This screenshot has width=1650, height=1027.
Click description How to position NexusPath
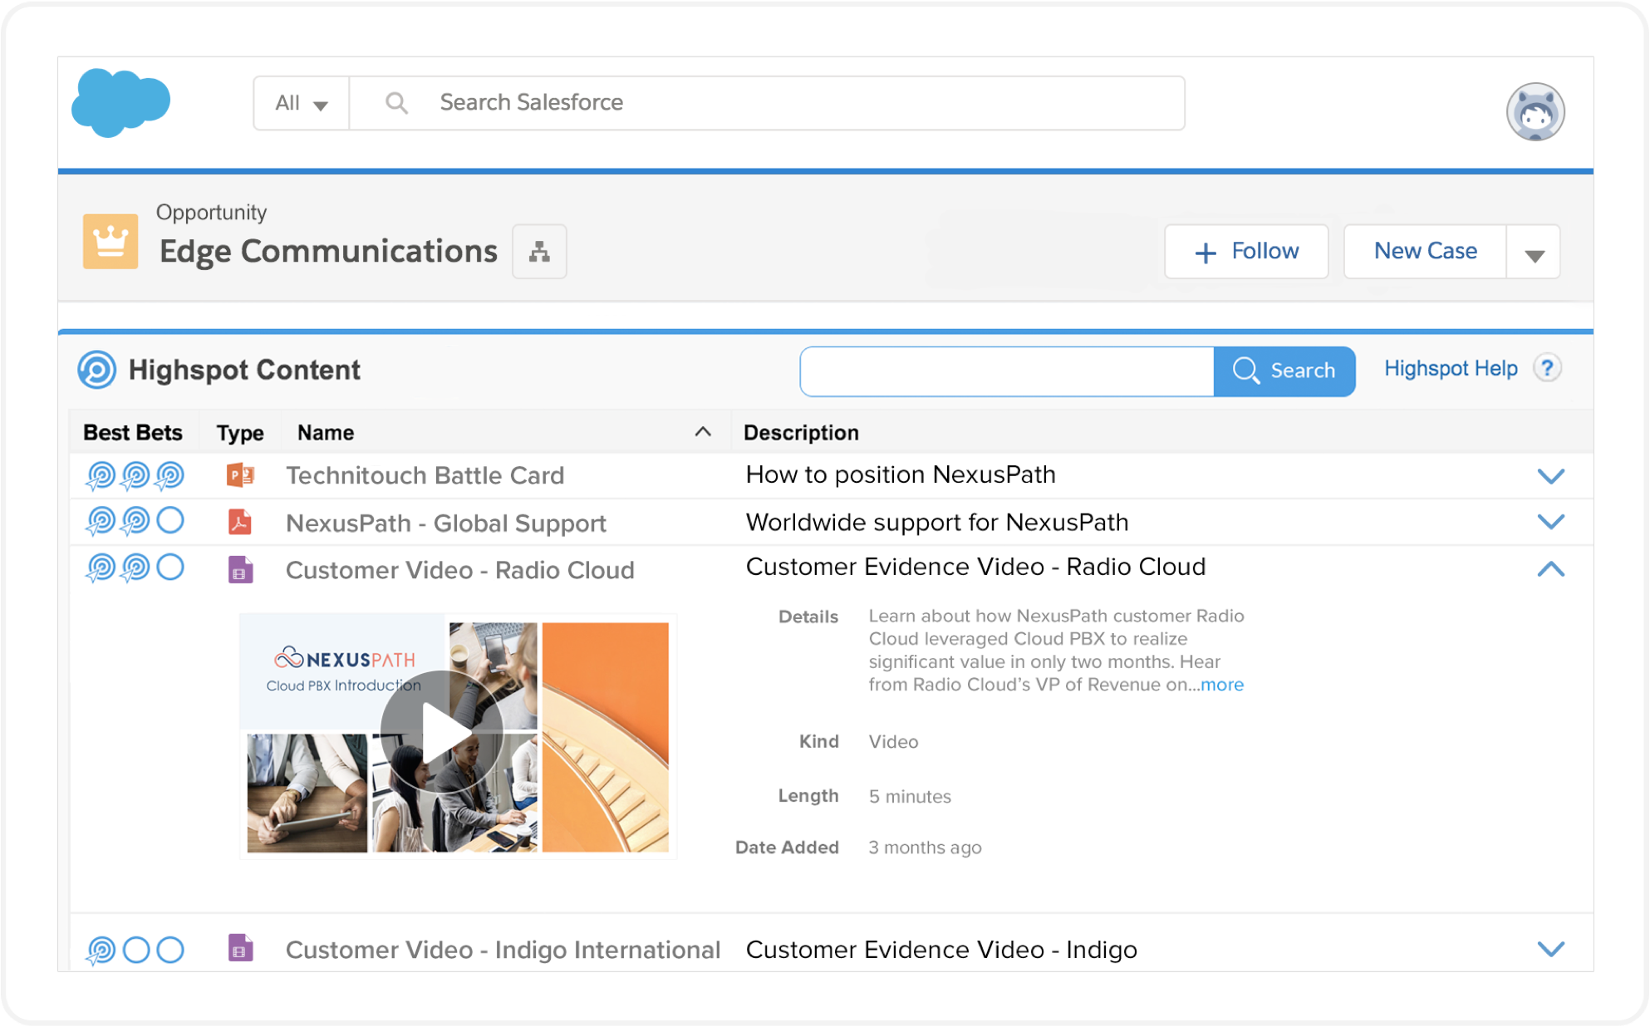tap(901, 474)
